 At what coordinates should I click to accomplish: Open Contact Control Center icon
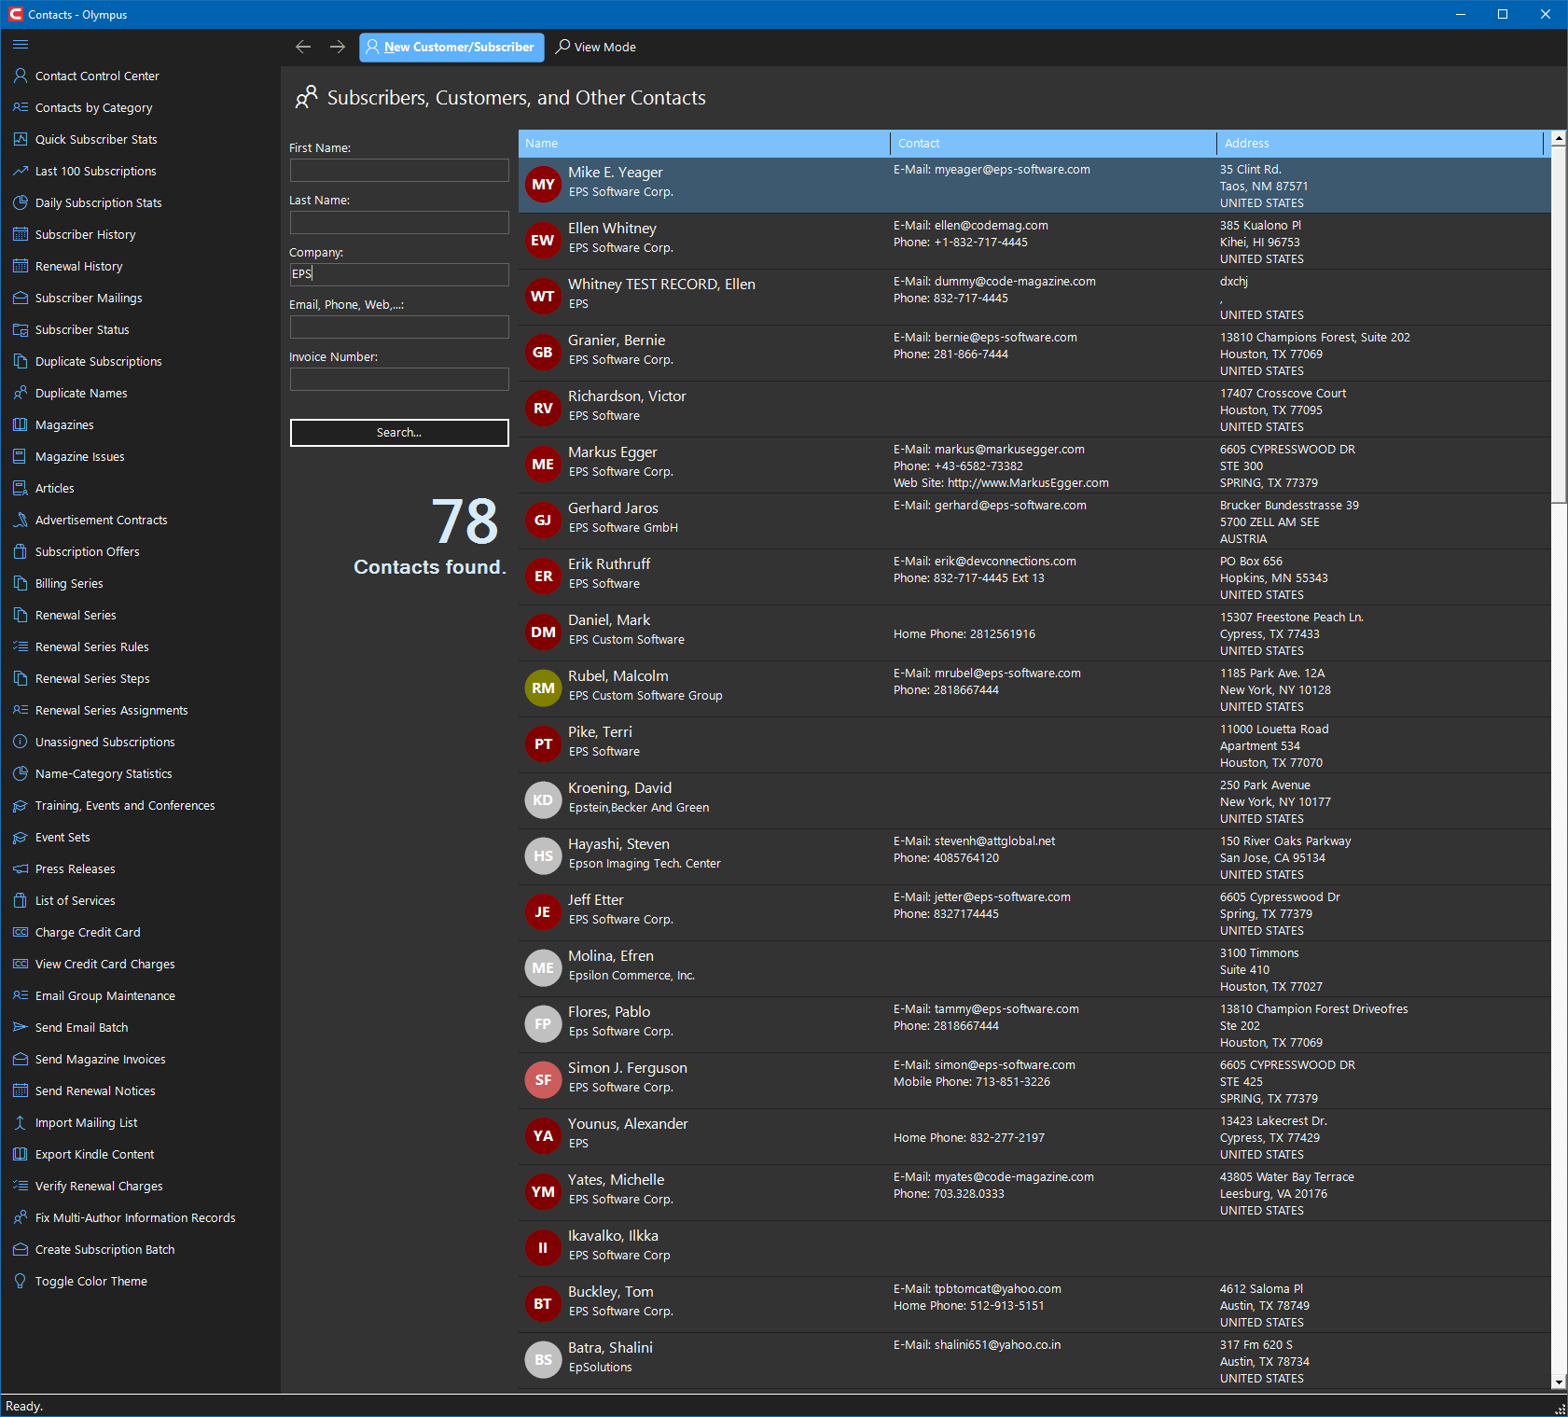pyautogui.click(x=21, y=76)
